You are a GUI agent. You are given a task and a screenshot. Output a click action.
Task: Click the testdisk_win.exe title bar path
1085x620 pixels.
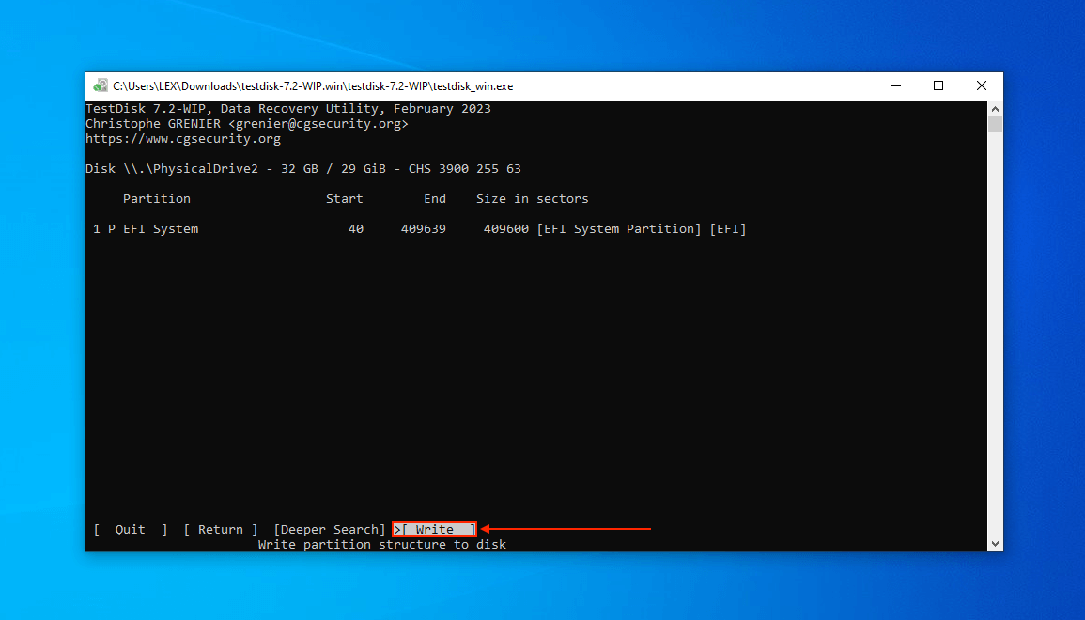314,86
